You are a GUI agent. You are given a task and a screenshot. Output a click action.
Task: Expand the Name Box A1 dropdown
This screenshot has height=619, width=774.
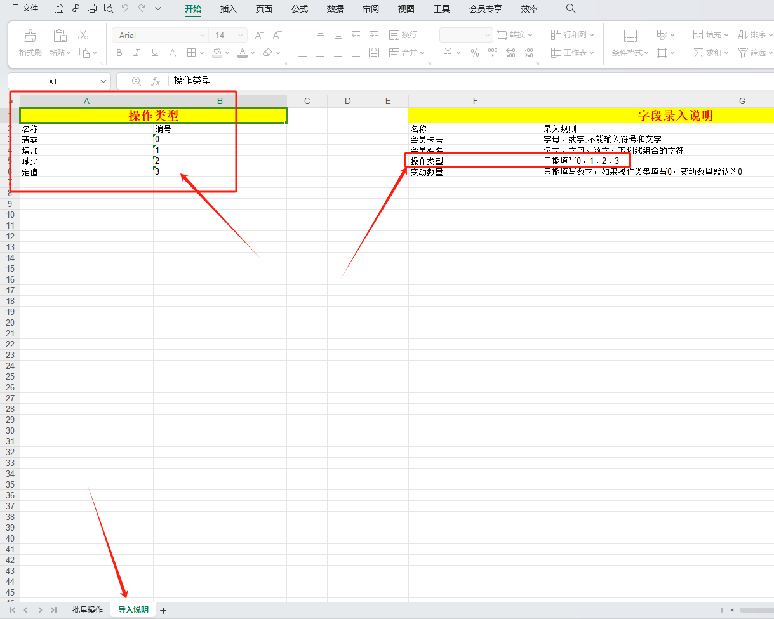tap(103, 81)
